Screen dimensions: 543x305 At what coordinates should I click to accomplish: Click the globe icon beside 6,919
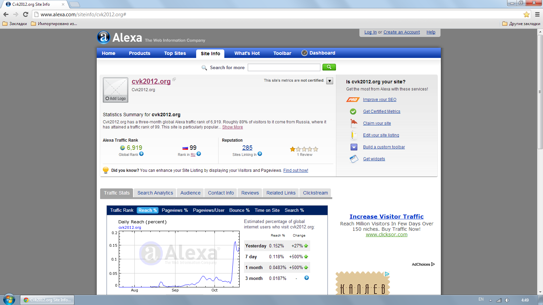point(123,148)
